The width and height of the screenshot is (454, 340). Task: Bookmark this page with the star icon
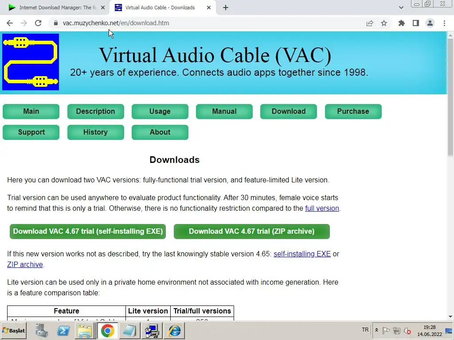coord(384,23)
